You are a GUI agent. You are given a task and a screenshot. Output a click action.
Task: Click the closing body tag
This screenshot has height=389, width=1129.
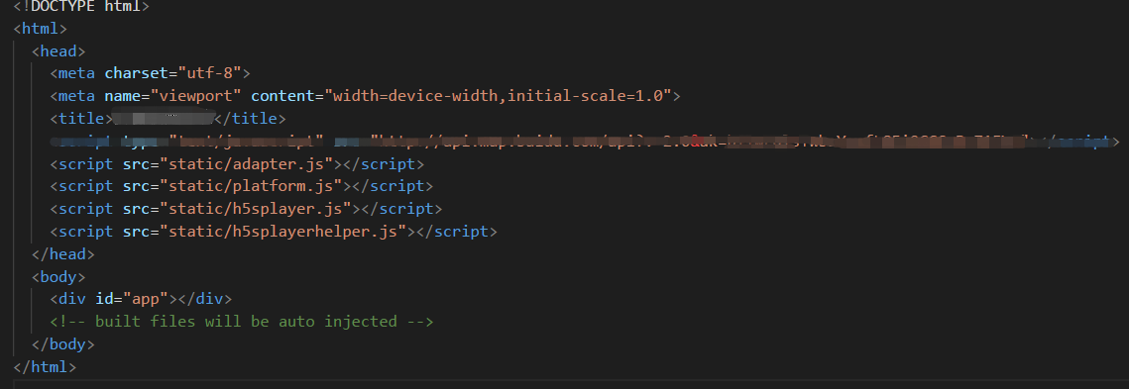click(x=63, y=343)
